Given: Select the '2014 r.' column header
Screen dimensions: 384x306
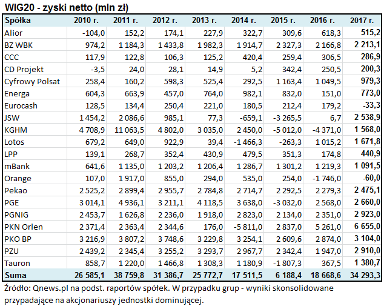Looking at the screenshot, I should coord(249,19).
